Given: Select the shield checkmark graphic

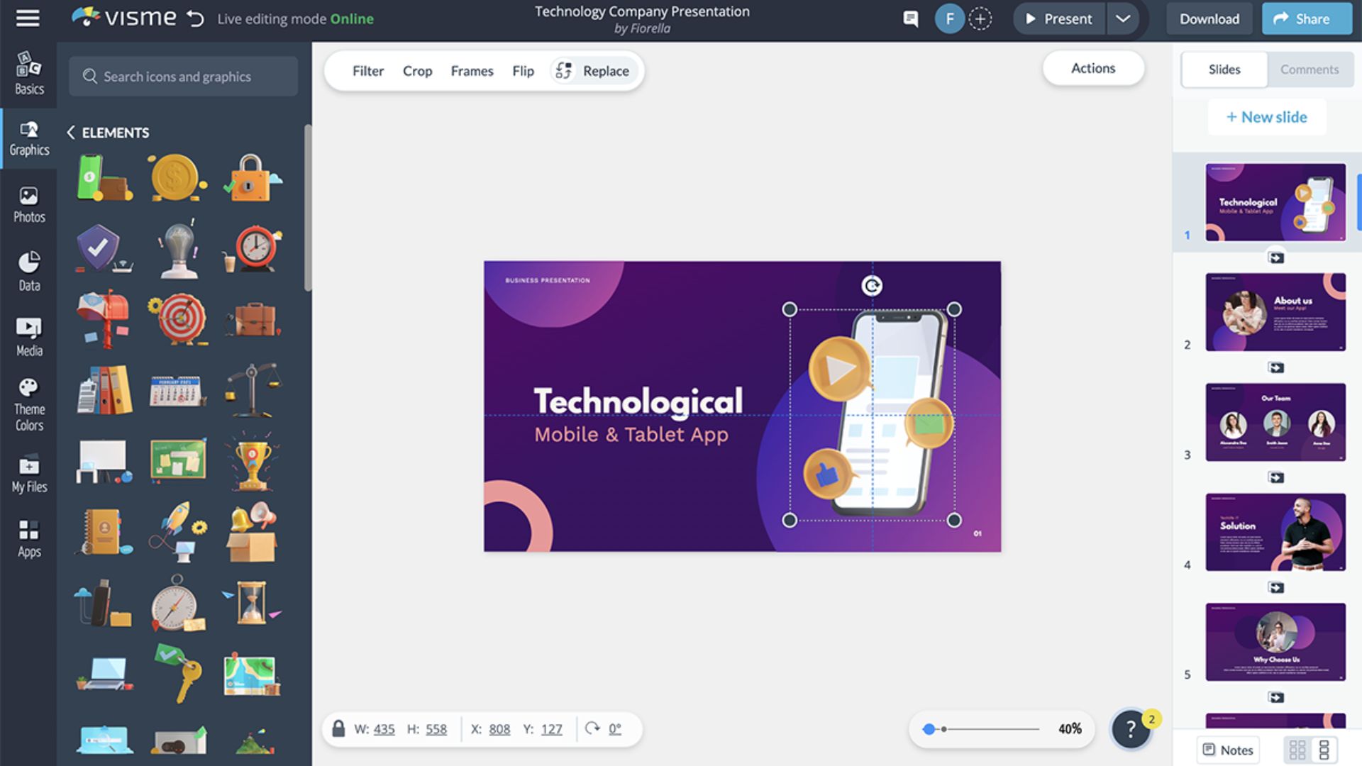Looking at the screenshot, I should [x=103, y=248].
